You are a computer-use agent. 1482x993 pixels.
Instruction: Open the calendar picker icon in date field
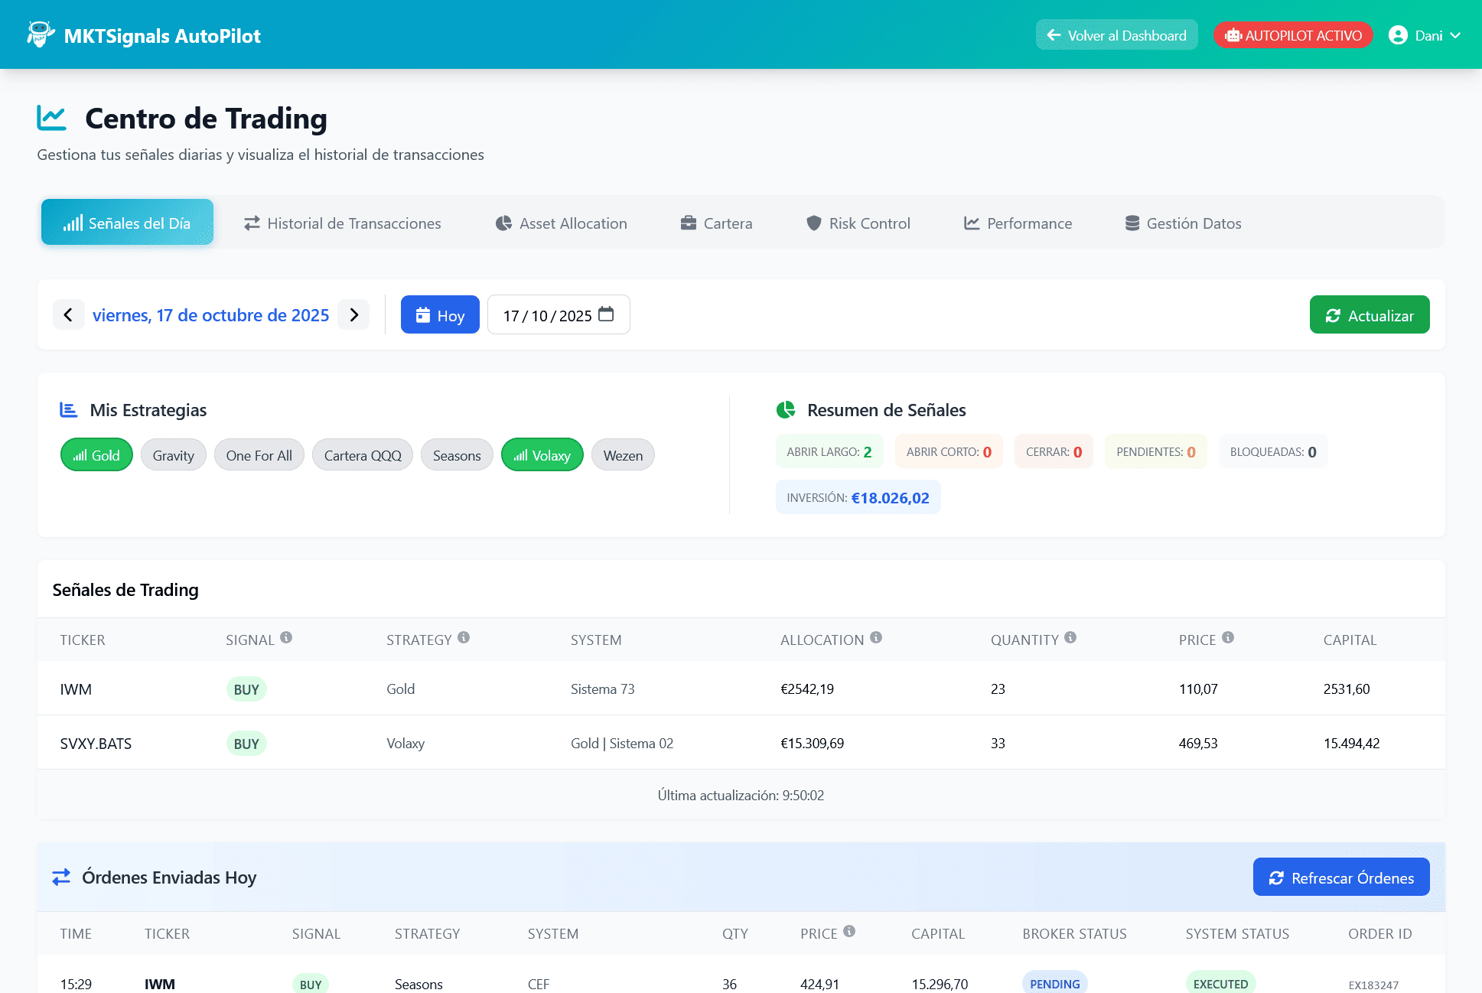pos(606,314)
